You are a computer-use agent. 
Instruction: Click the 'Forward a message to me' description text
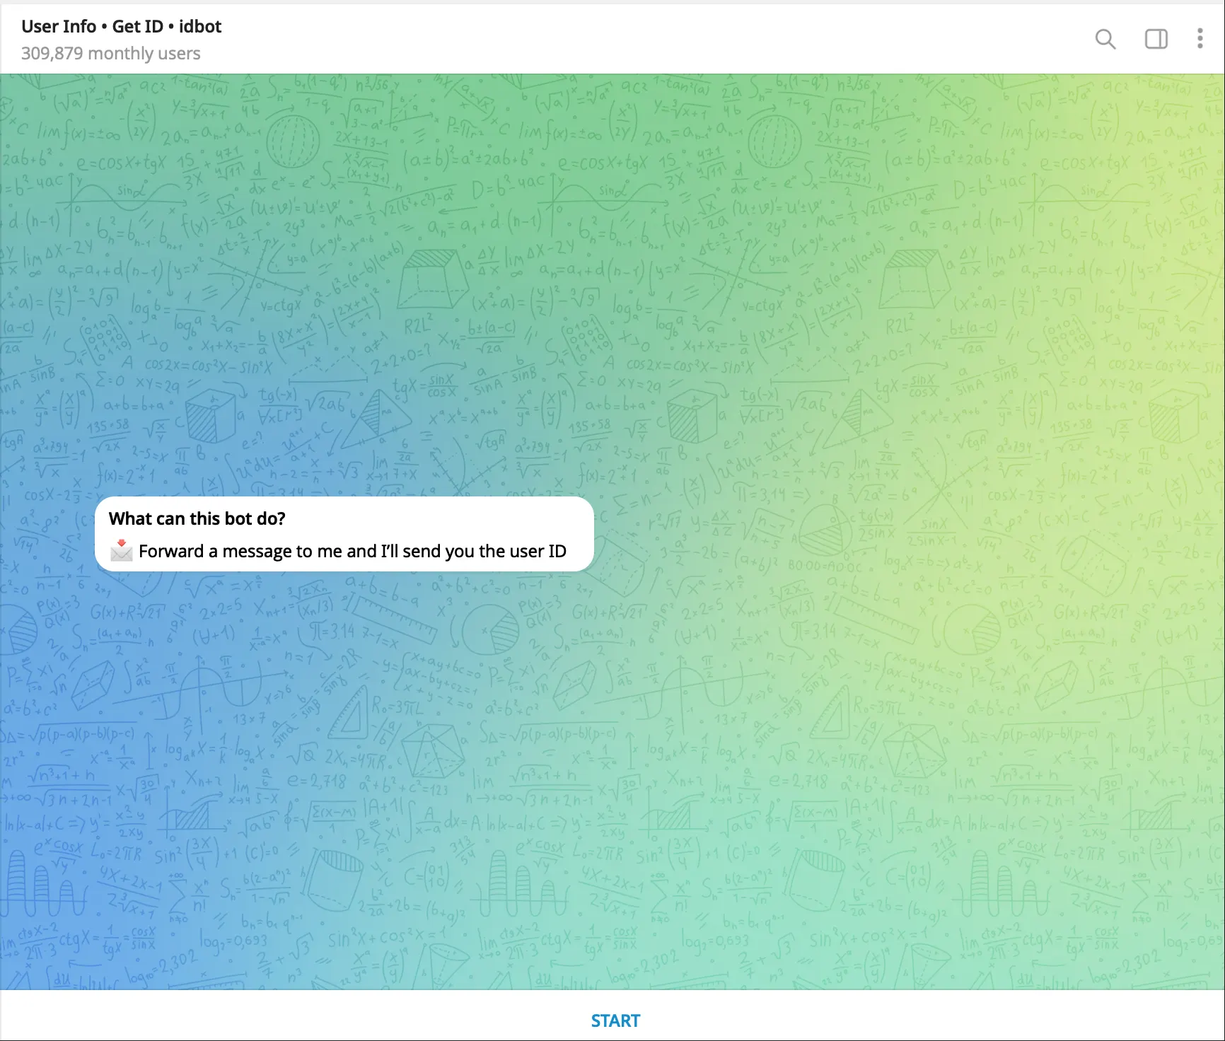pos(352,551)
